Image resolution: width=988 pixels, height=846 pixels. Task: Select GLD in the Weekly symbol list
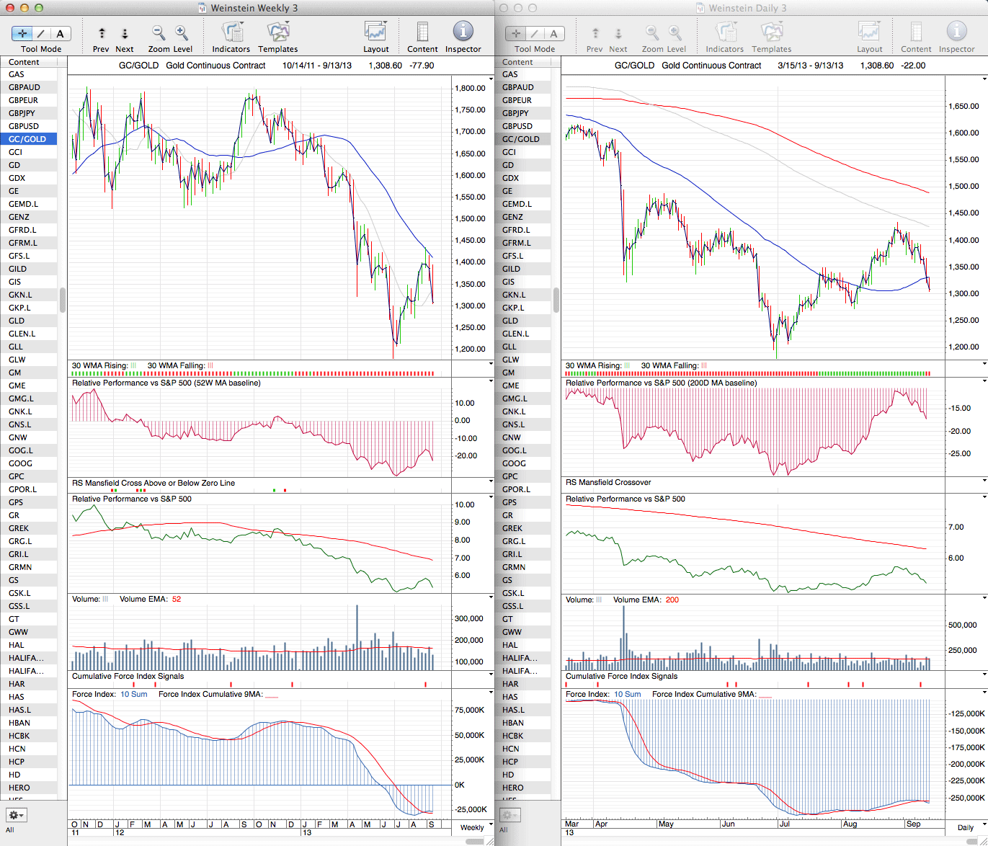coord(17,321)
